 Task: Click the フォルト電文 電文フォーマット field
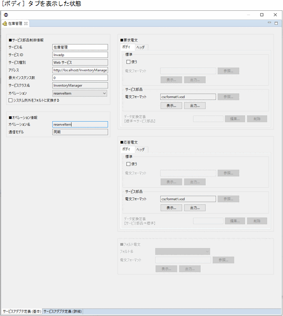pyautogui.click(x=183, y=260)
